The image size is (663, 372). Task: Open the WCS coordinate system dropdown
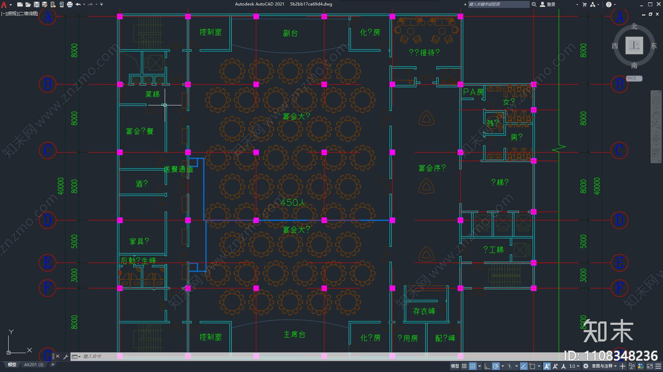634,78
